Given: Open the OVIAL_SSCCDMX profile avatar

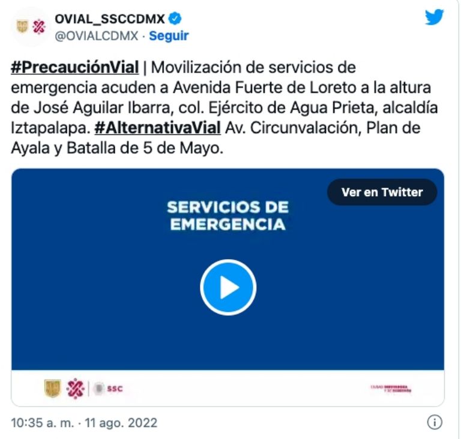Looking at the screenshot, I should pyautogui.click(x=31, y=27).
